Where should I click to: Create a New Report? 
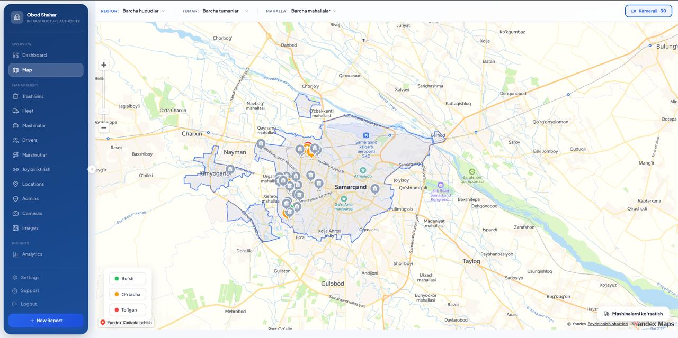point(46,321)
